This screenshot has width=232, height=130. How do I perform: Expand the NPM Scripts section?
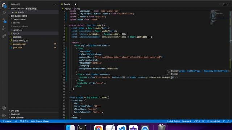click(x=17, y=118)
